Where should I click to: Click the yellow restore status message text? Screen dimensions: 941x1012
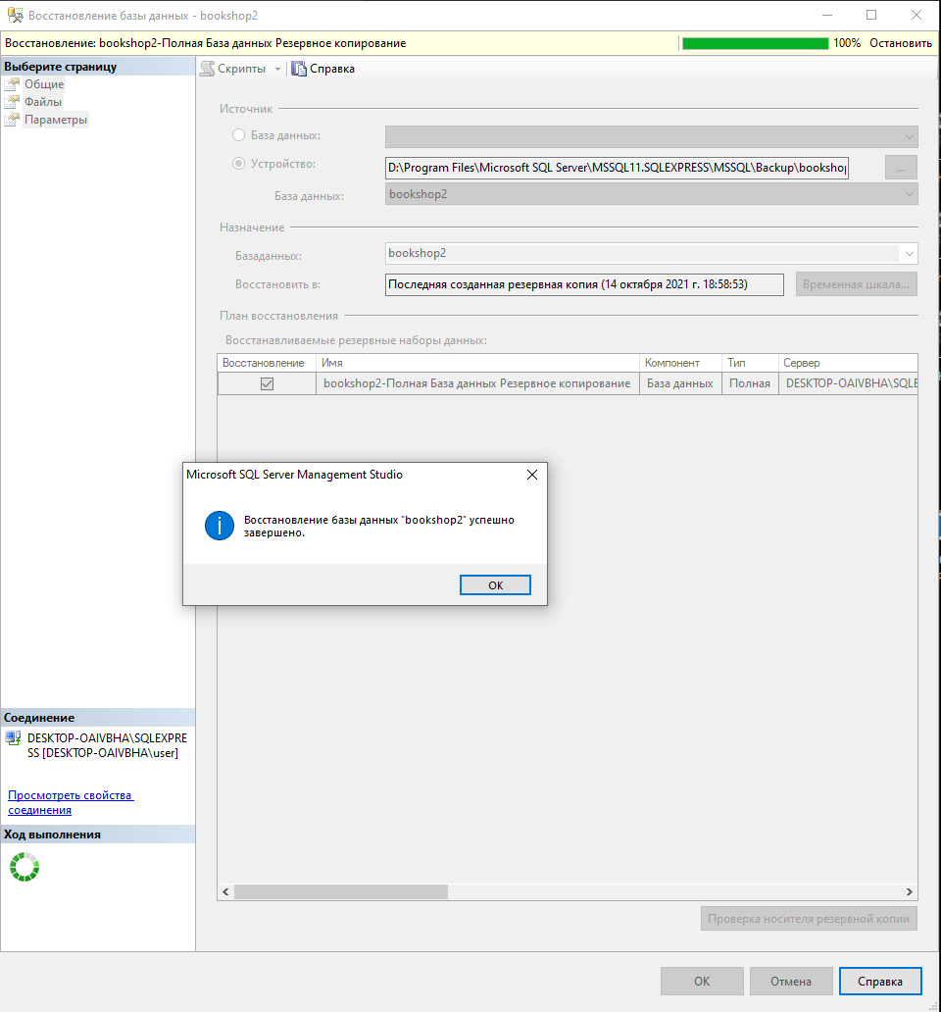(205, 43)
